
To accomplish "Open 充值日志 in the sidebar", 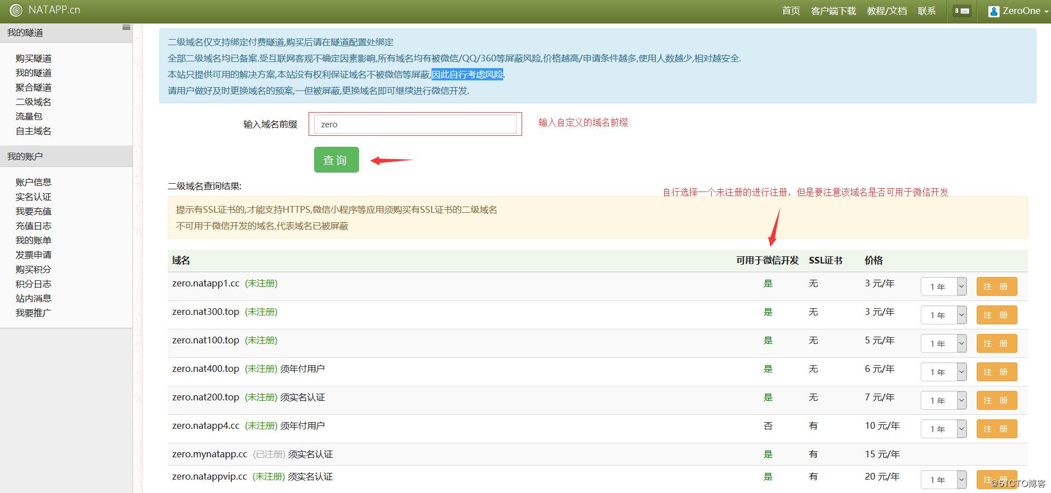I will pos(34,226).
